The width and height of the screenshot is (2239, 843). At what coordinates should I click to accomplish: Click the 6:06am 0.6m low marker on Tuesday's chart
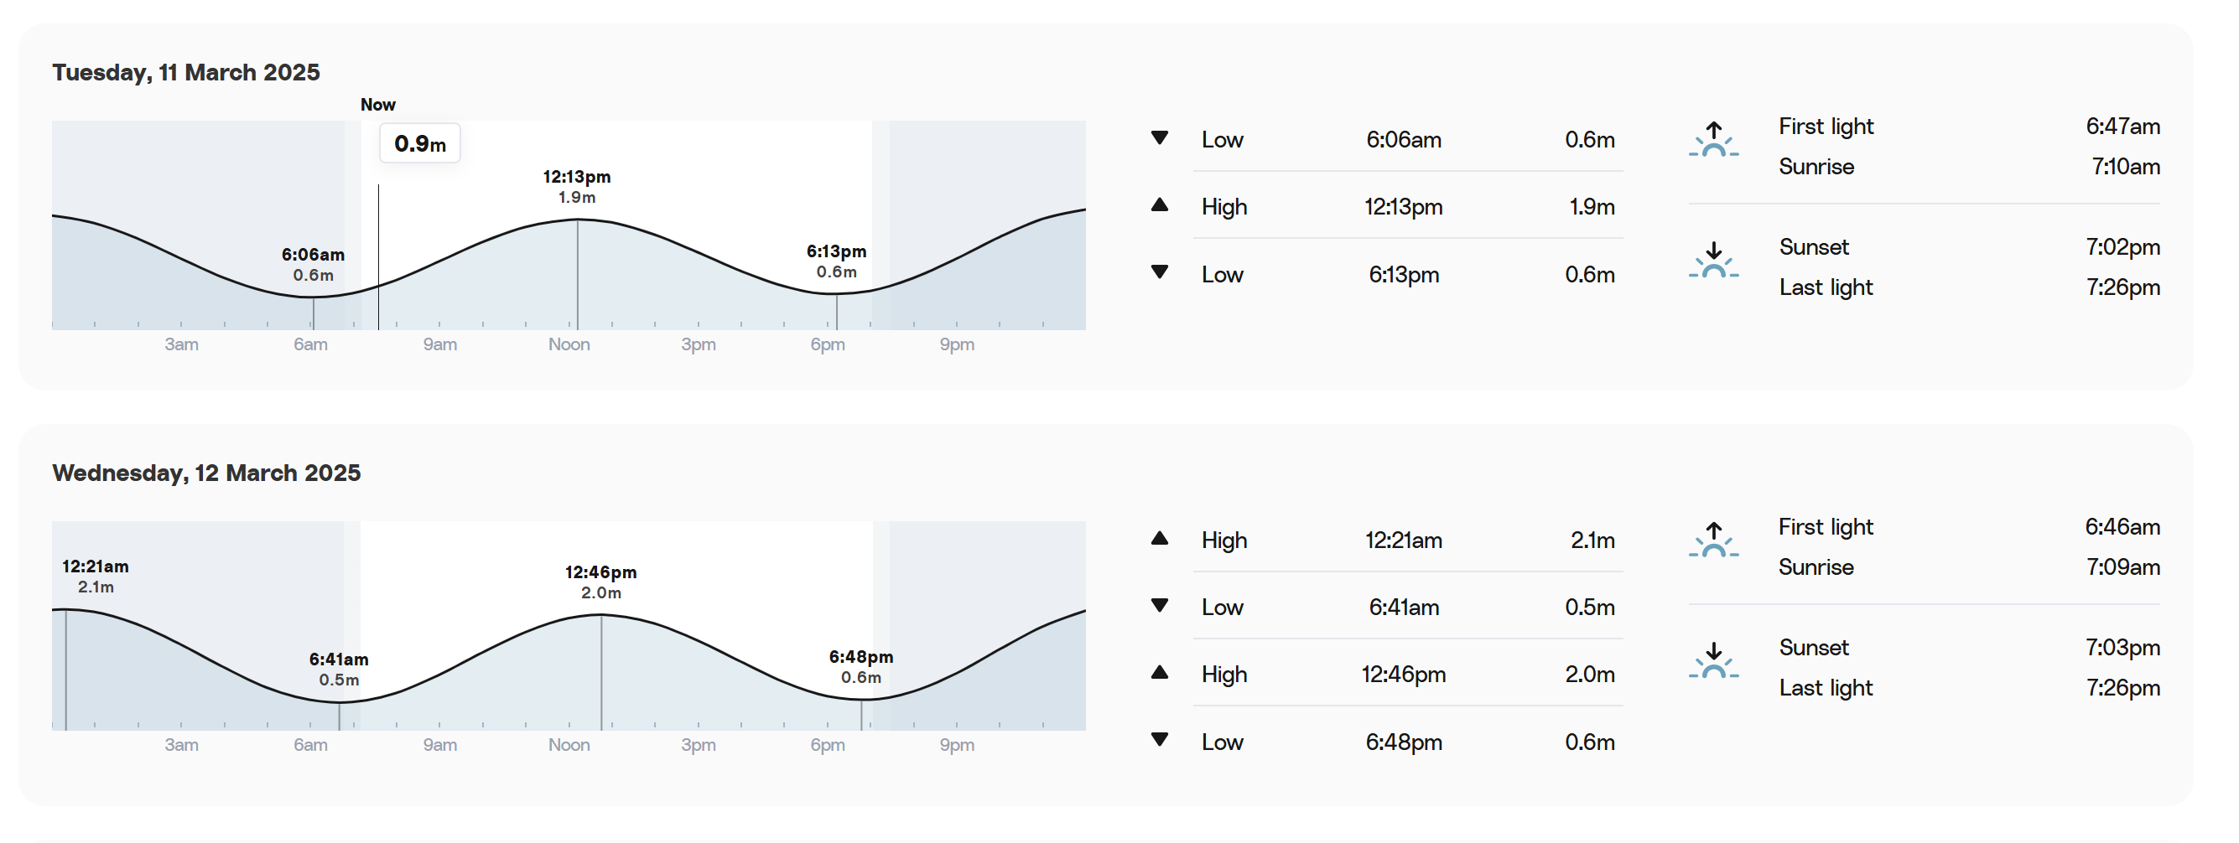click(x=313, y=265)
